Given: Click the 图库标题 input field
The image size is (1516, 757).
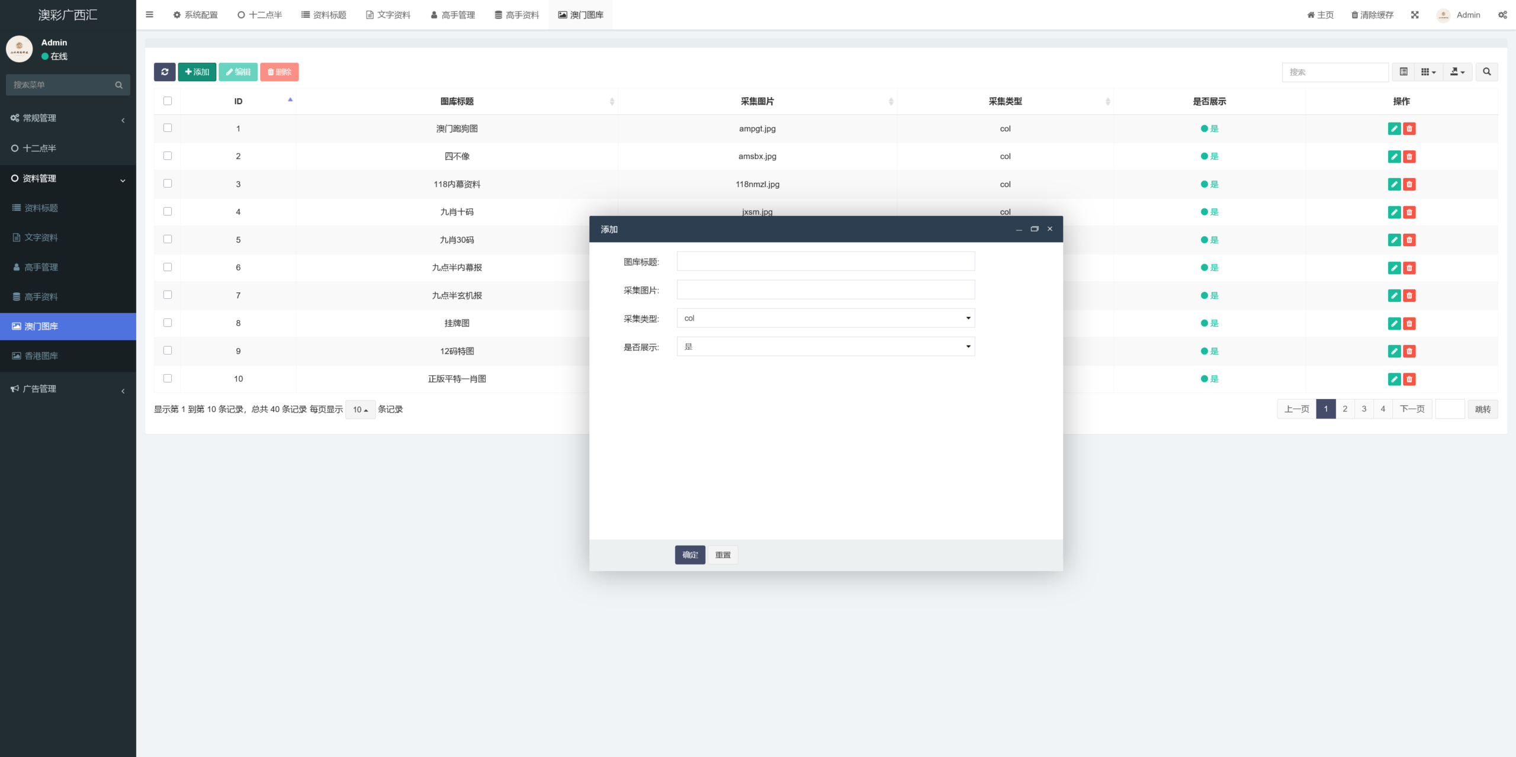Looking at the screenshot, I should [826, 261].
